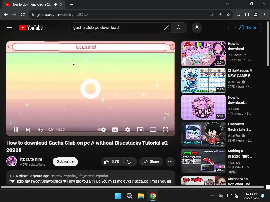Open more actions ellipsis under video

tap(170, 162)
